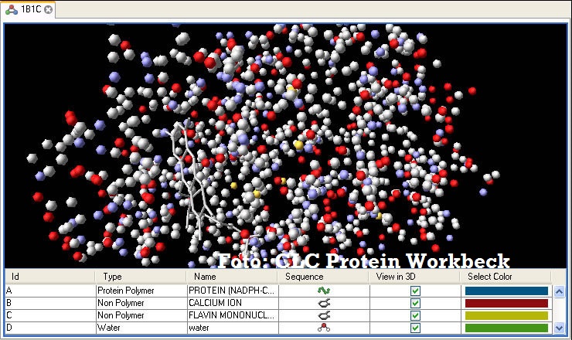The height and width of the screenshot is (340, 572).
Task: Hide water molecules in 3D view
Action: point(415,328)
